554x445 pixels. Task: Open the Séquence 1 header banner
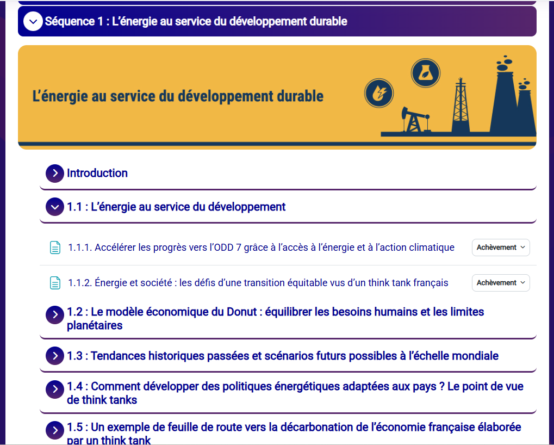[217, 21]
